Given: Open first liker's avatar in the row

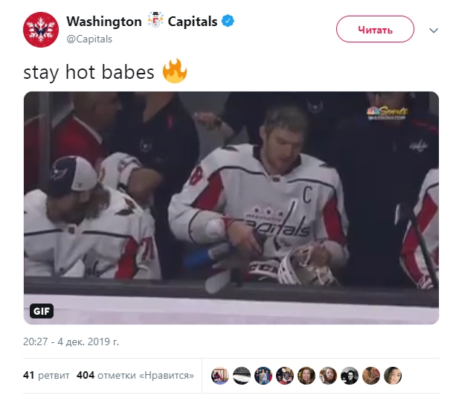Looking at the screenshot, I should pos(220,376).
